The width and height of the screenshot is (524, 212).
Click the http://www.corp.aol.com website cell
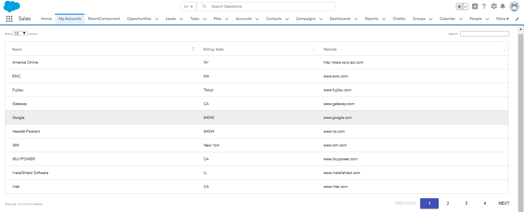click(343, 62)
